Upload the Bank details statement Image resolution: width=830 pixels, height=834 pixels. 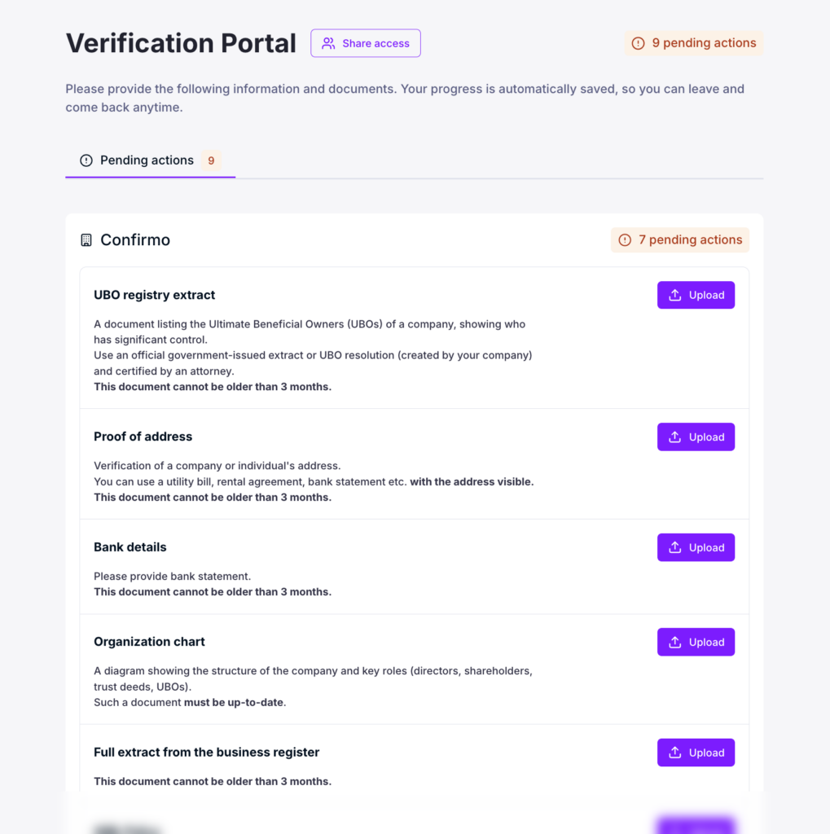(696, 547)
